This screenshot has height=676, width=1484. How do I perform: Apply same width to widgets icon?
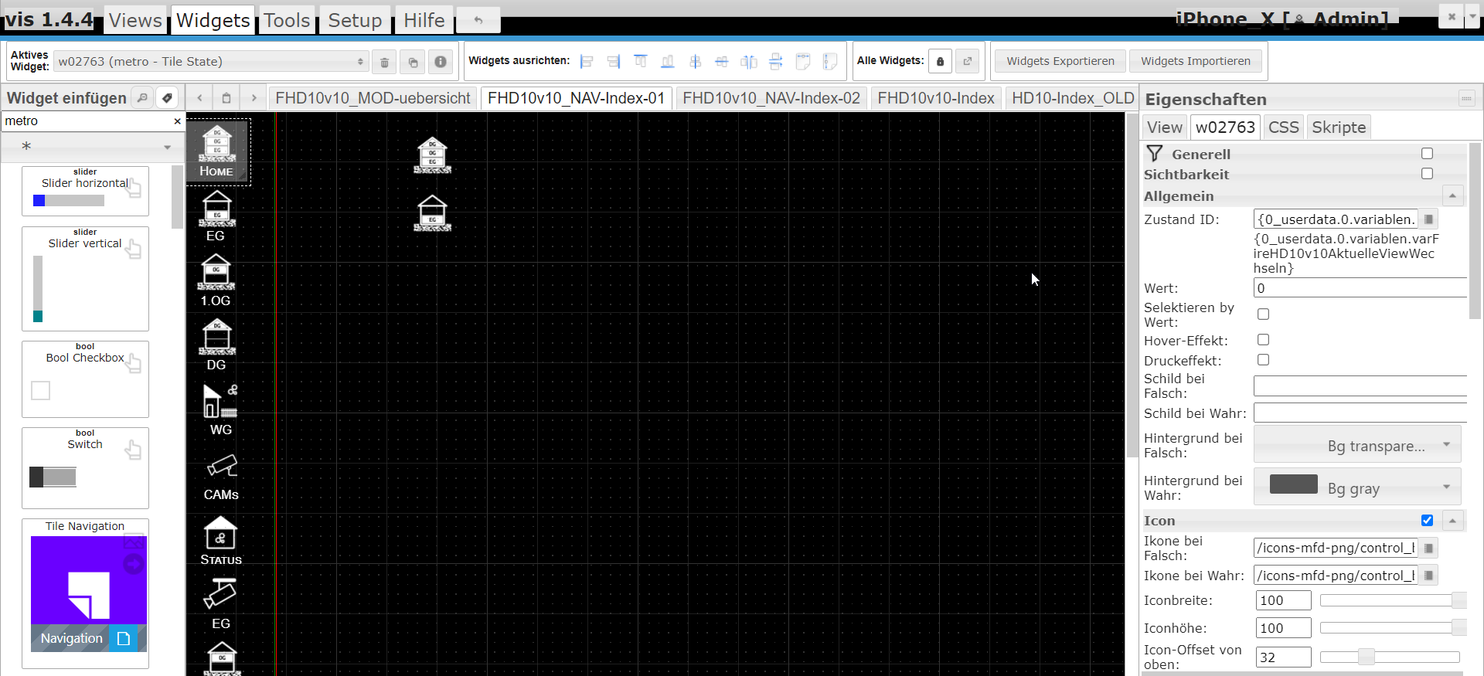pyautogui.click(x=803, y=61)
